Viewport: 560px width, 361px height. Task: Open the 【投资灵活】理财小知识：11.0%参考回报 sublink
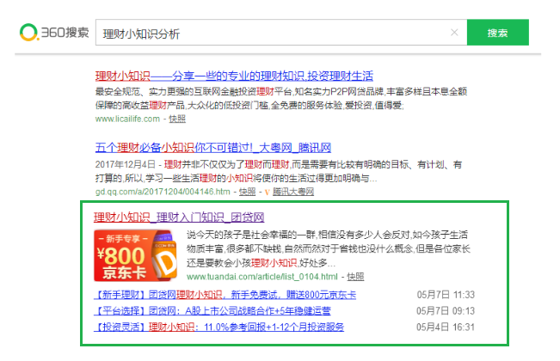(219, 327)
